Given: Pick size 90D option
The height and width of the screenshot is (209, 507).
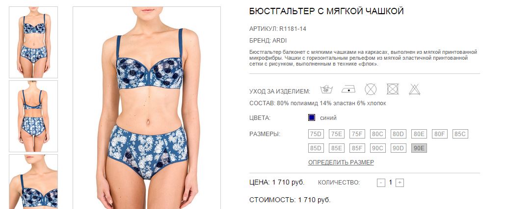Looking at the screenshot, I should click(x=399, y=148).
